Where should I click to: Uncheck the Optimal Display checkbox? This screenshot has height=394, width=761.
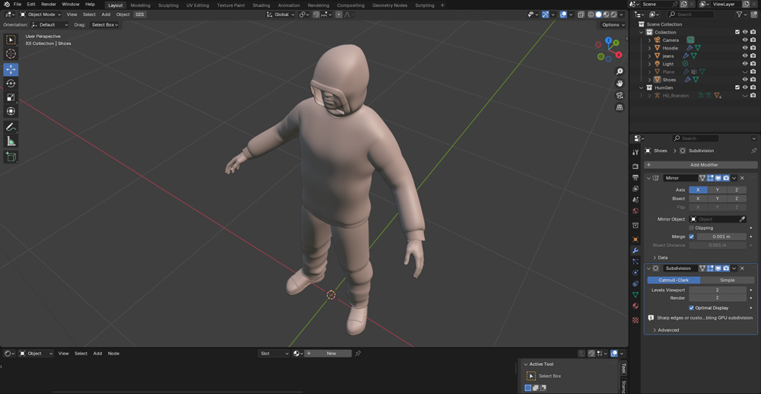click(x=691, y=308)
